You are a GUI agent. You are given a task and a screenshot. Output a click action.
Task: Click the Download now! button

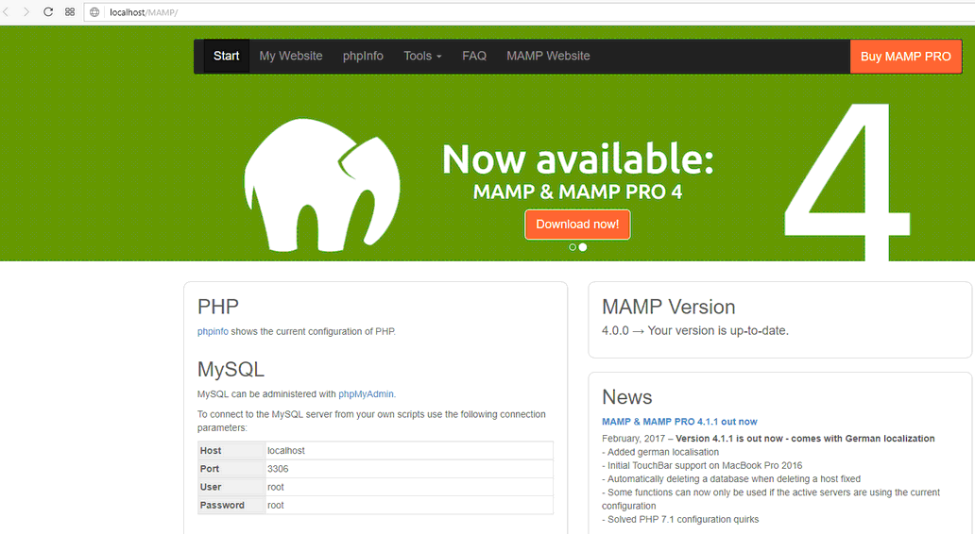(x=577, y=225)
